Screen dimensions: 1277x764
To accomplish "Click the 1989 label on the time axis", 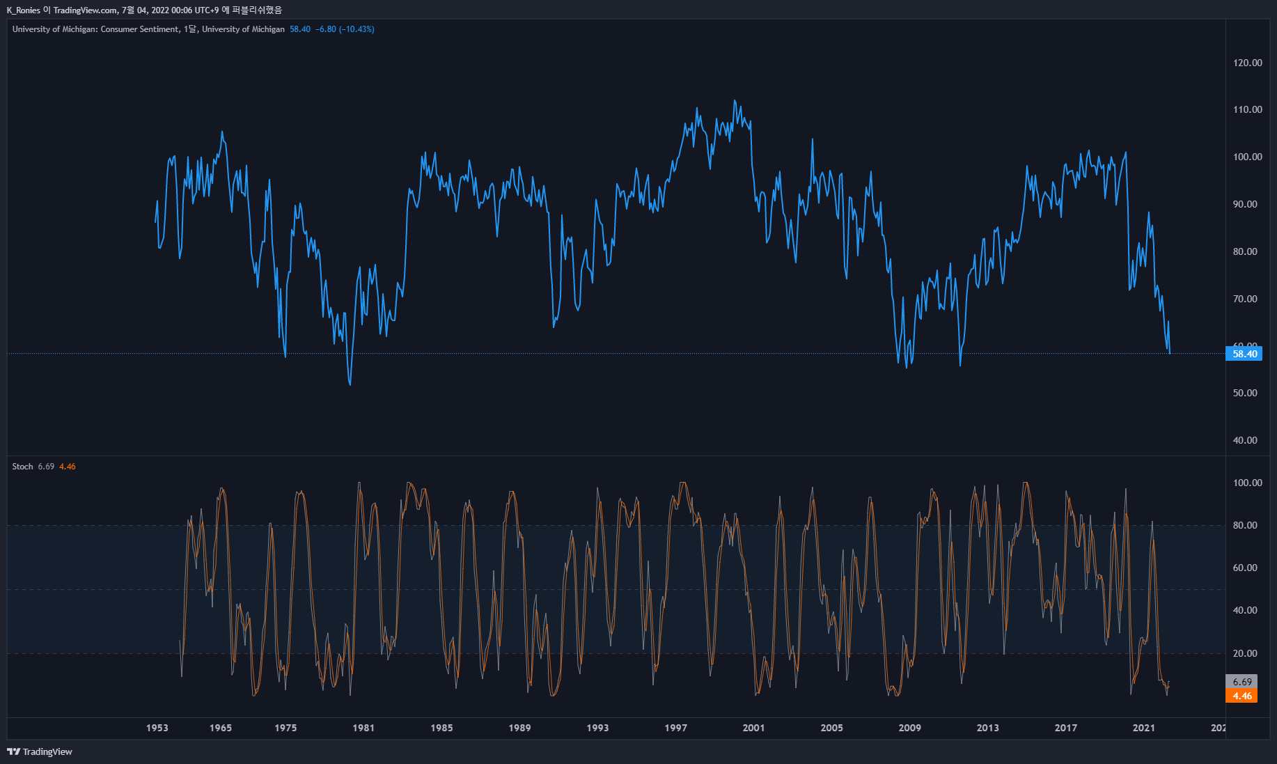I will click(x=519, y=728).
